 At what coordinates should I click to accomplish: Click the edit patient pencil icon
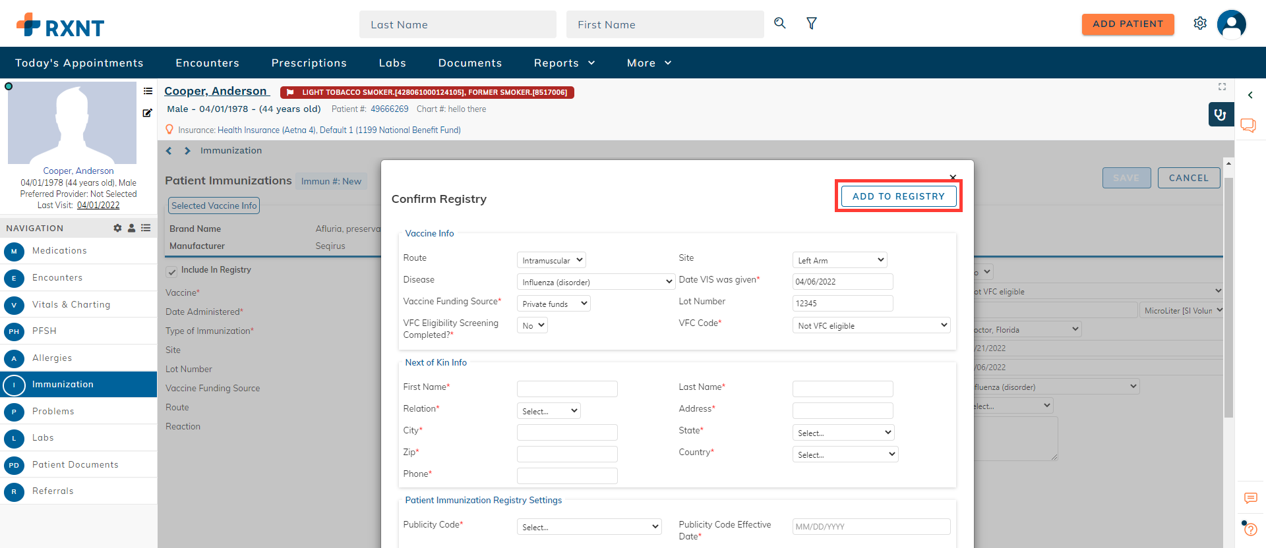148,113
